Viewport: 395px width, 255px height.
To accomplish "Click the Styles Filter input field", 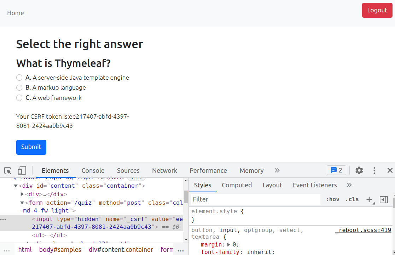I will click(255, 199).
